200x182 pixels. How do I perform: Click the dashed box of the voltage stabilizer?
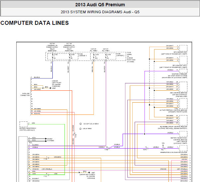click(183, 71)
